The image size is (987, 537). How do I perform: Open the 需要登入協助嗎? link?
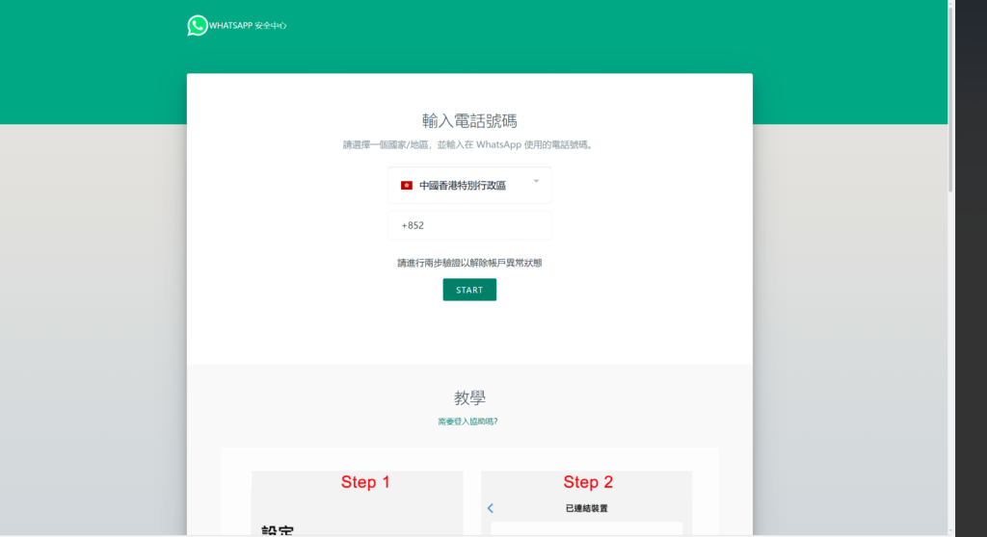(467, 422)
